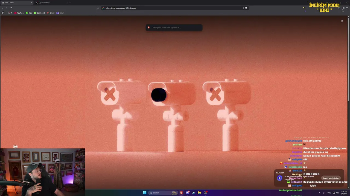Open Discord from the taskbar
350x196 pixels.
coord(187,193)
